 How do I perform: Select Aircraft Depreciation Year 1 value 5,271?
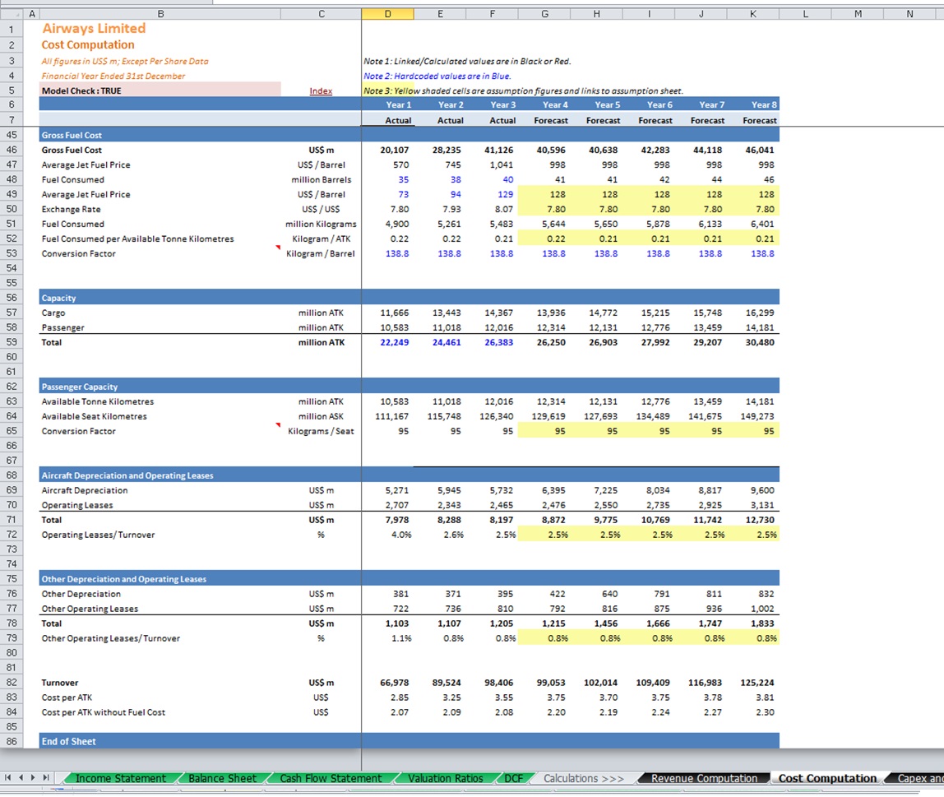coord(396,490)
